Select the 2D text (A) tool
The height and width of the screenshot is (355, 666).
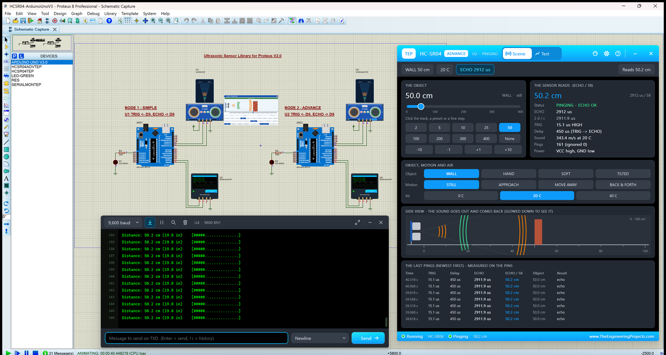(x=6, y=178)
